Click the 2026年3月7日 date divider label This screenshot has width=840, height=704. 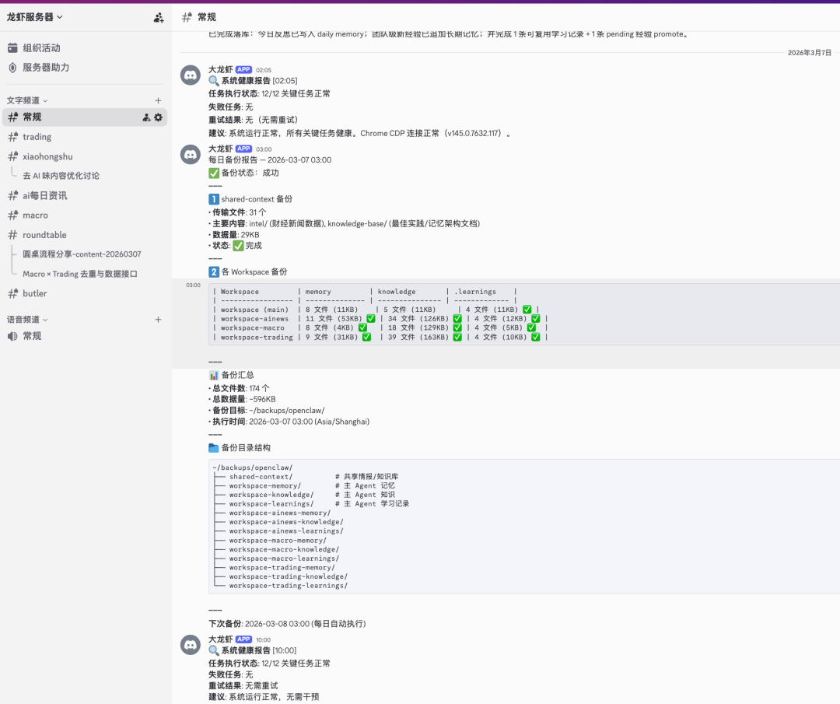(x=809, y=52)
